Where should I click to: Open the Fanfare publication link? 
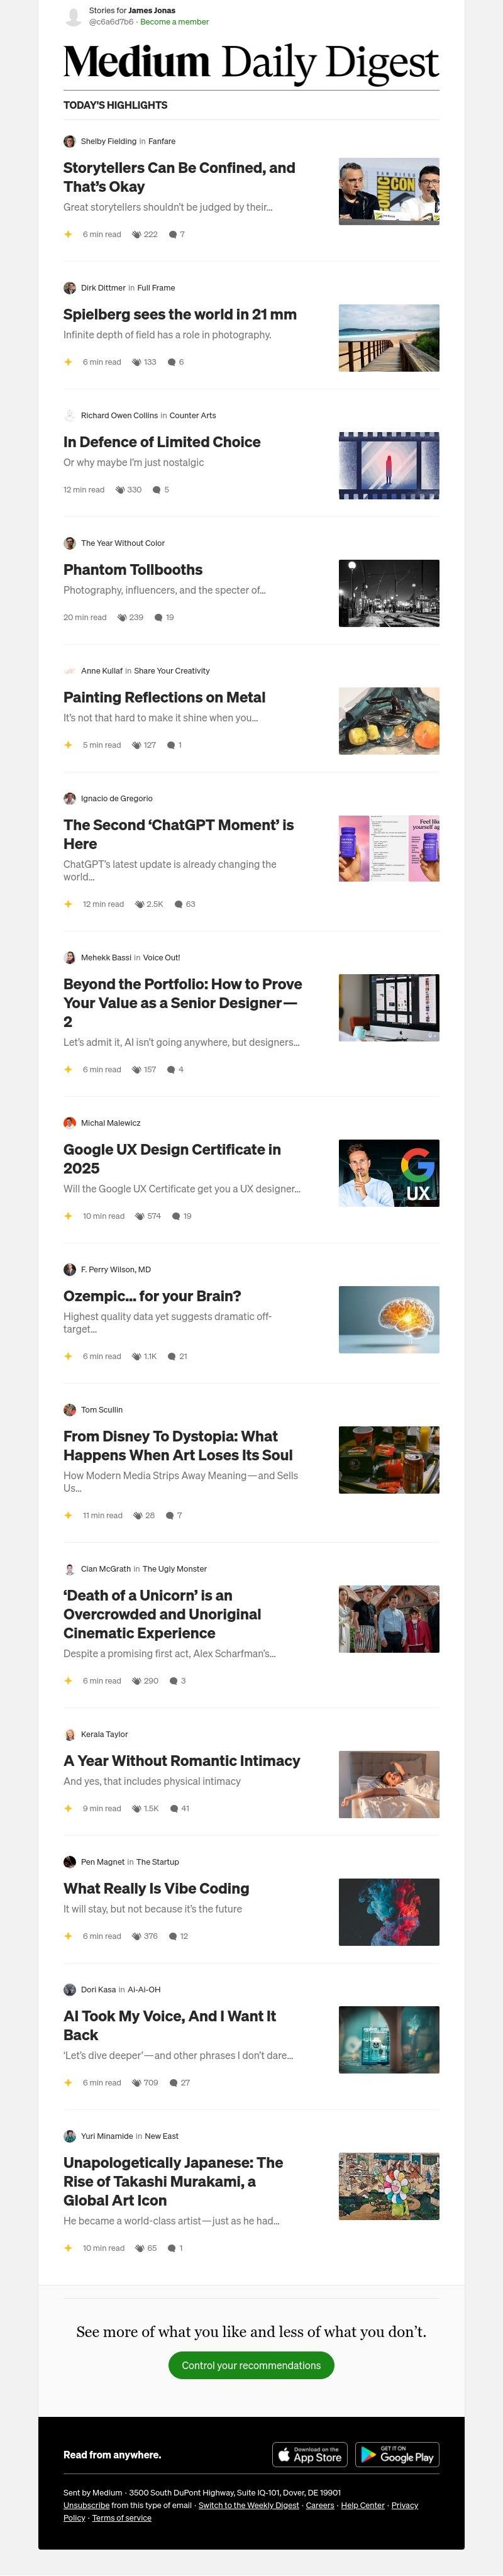coord(162,141)
